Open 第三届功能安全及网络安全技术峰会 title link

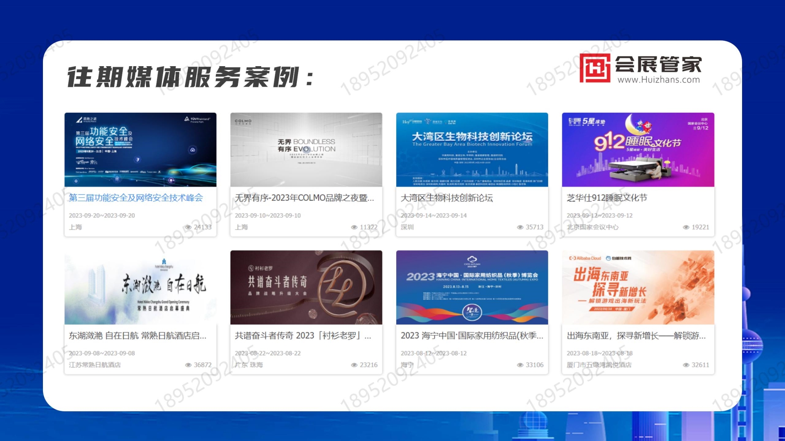click(136, 198)
